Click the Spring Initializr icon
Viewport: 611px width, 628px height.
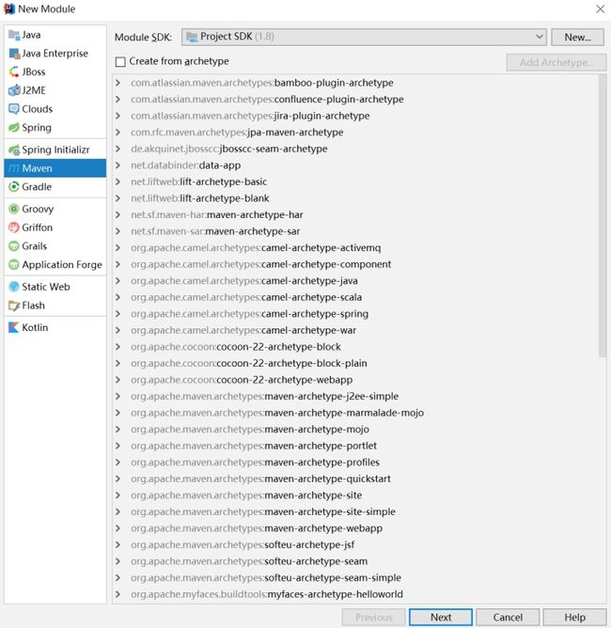14,149
